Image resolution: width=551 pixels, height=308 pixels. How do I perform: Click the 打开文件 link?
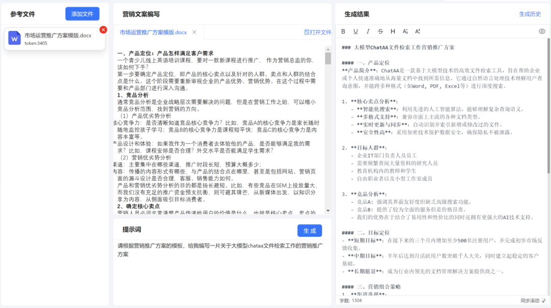318,32
